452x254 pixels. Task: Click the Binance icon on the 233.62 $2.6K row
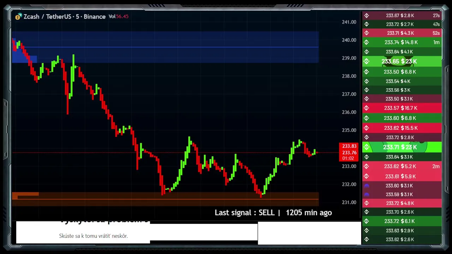coord(367,239)
